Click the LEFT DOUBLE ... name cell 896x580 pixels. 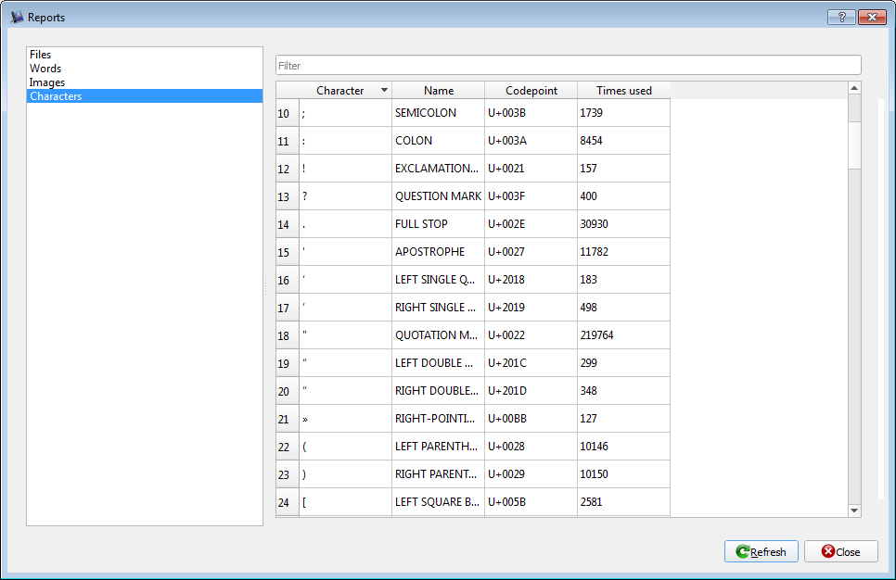(x=439, y=363)
